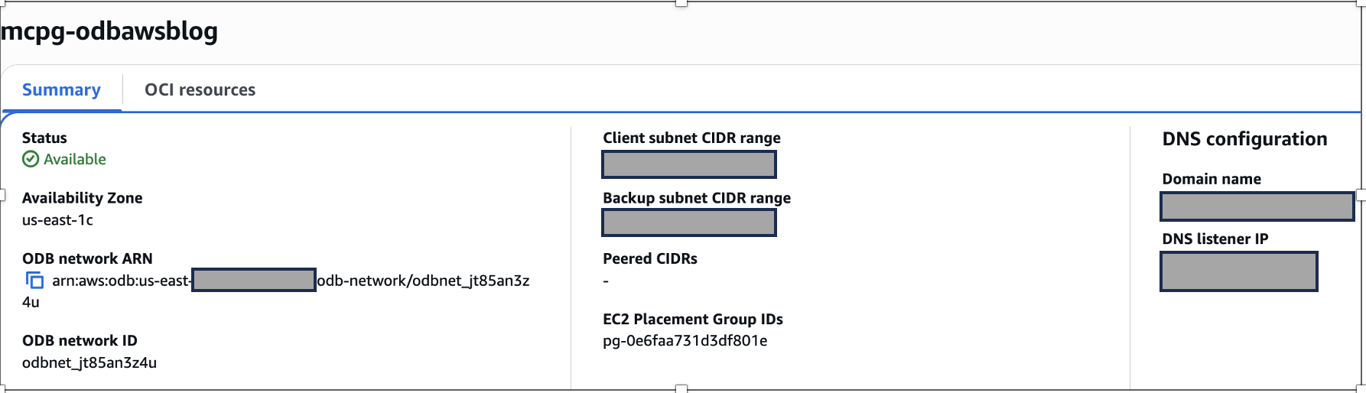This screenshot has width=1366, height=393.
Task: Click the odbnet_jt85an3z4u network ID value
Action: [x=89, y=362]
